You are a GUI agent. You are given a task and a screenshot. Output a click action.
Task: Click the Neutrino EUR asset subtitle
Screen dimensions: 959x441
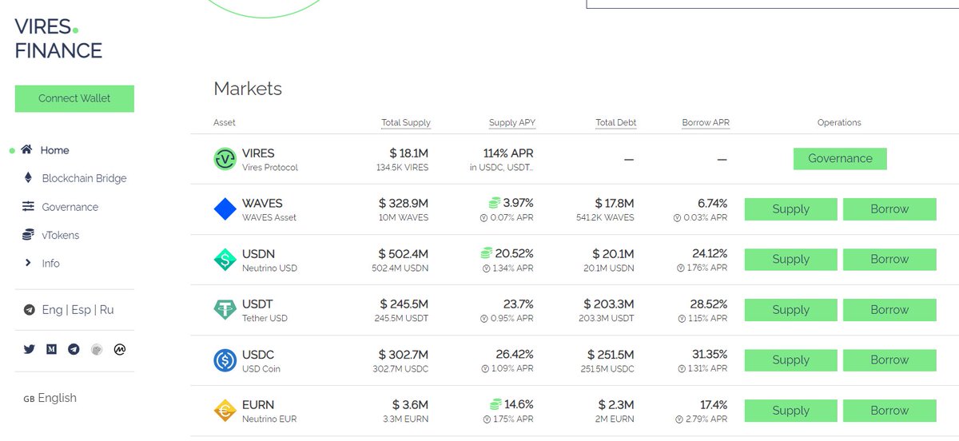click(269, 419)
